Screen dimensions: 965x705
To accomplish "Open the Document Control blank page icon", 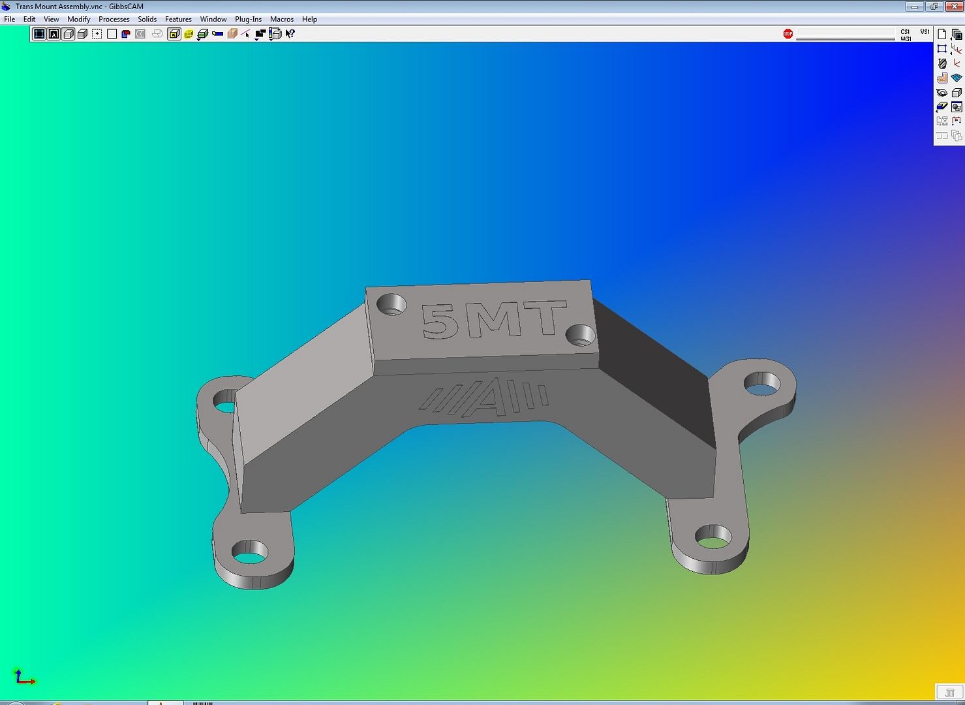I will pyautogui.click(x=942, y=35).
